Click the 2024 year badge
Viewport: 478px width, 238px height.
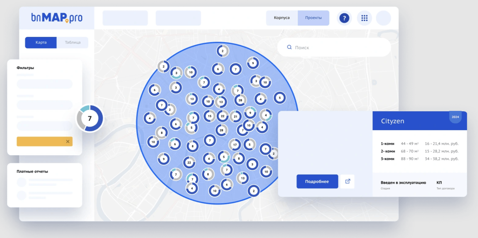pos(455,117)
